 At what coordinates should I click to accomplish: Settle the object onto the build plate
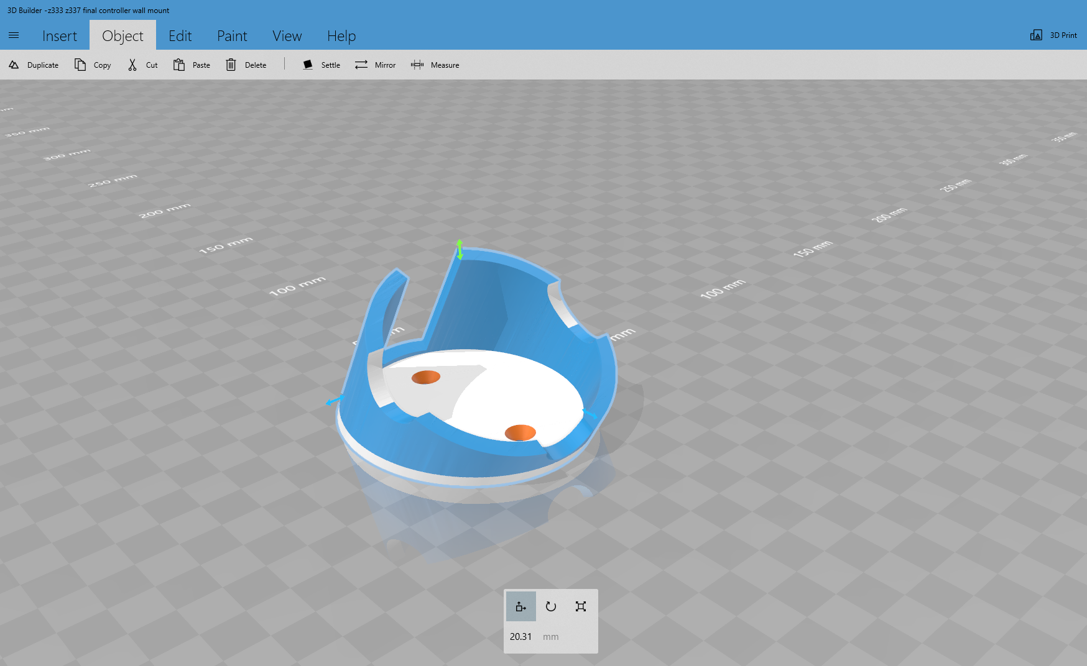321,65
